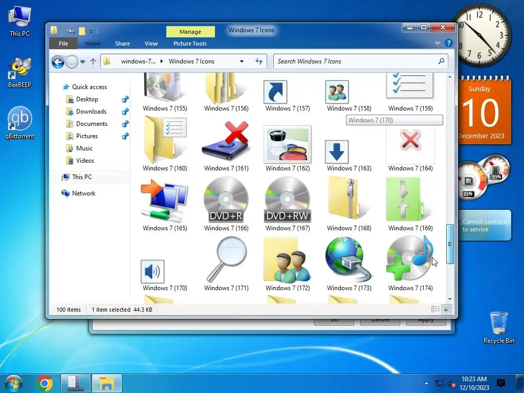Click the scrollbar down arrow
Screen dimensions: 524x393
click(450, 299)
